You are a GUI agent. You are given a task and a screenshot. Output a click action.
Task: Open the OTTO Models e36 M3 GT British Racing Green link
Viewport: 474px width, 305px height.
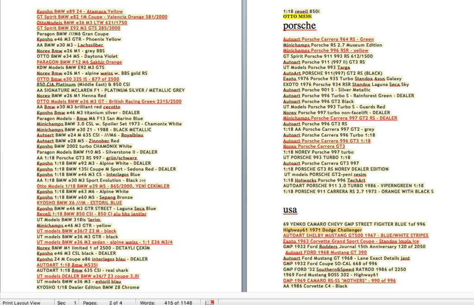[109, 101]
